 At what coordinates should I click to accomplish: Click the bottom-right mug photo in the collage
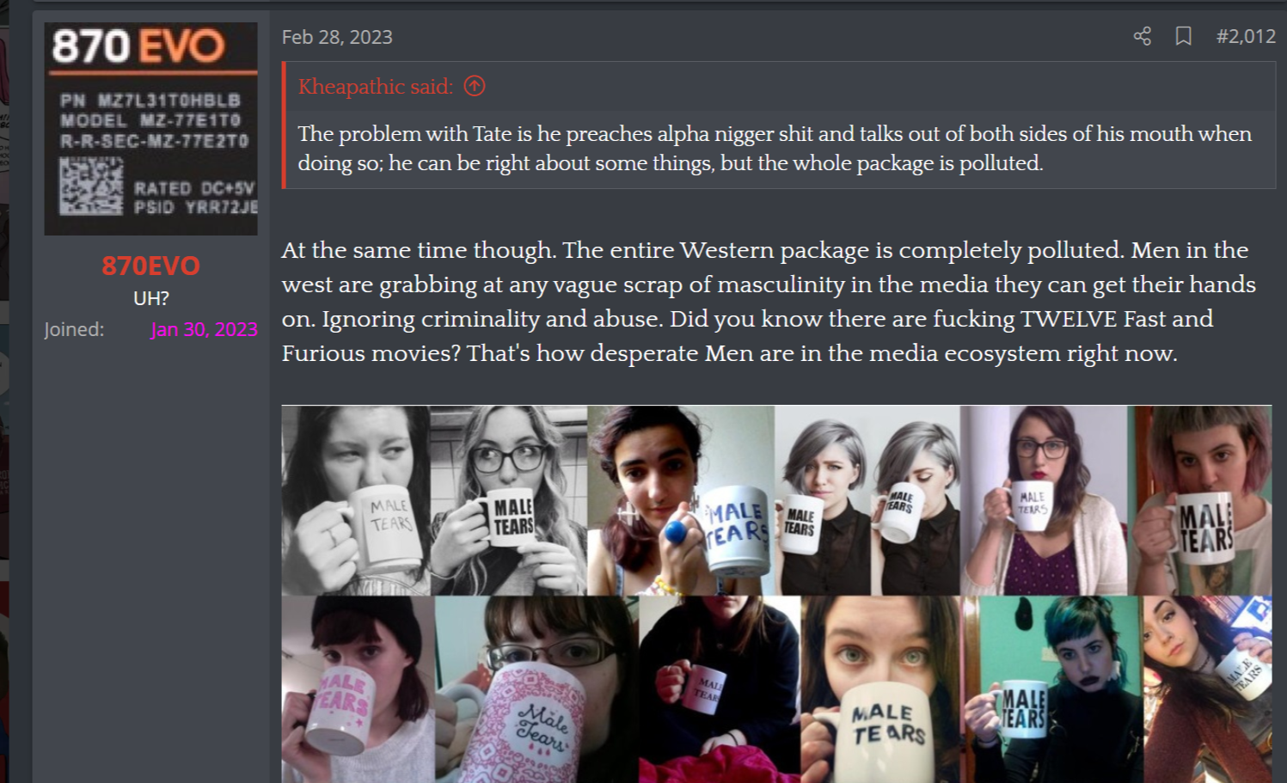tap(1207, 689)
